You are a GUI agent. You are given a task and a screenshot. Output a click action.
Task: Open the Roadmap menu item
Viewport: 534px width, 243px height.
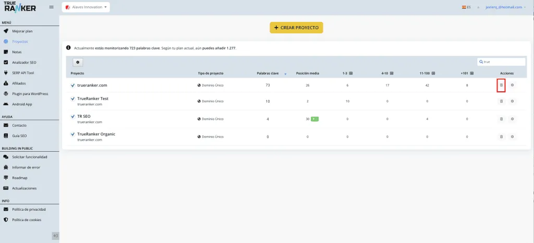pyautogui.click(x=20, y=178)
